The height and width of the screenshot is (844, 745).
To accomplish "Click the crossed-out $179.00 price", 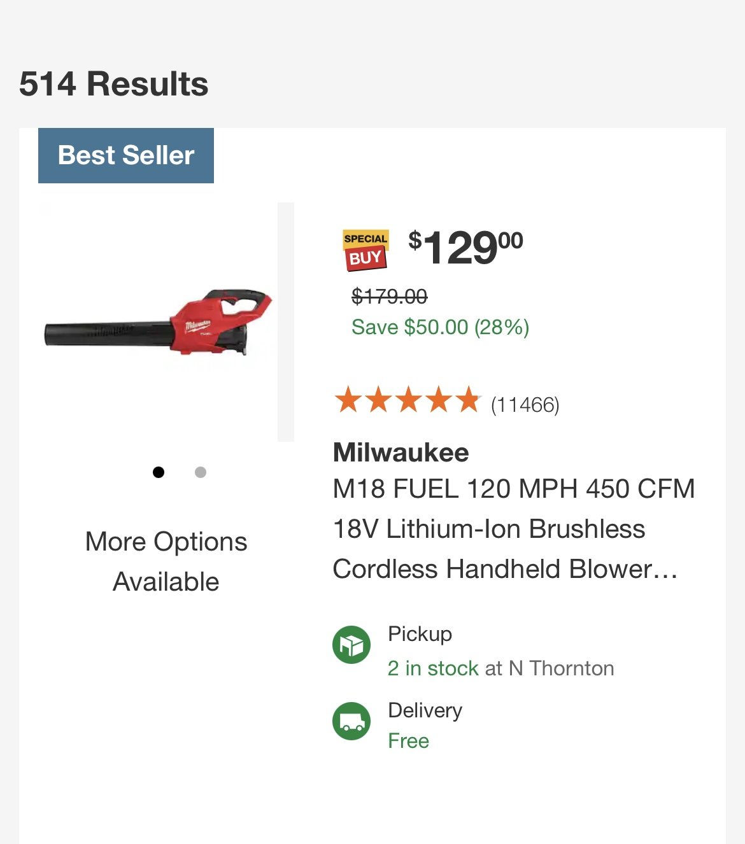I will (390, 296).
